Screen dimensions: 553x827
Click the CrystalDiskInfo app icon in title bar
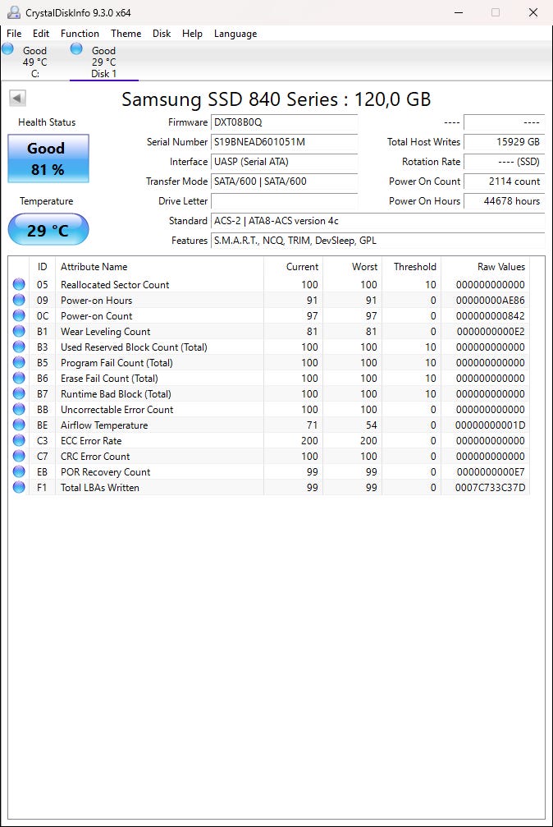point(14,12)
